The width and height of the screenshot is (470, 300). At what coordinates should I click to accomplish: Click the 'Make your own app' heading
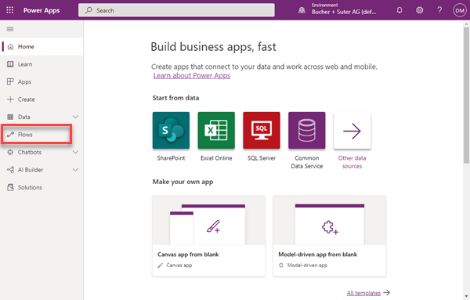(x=183, y=182)
